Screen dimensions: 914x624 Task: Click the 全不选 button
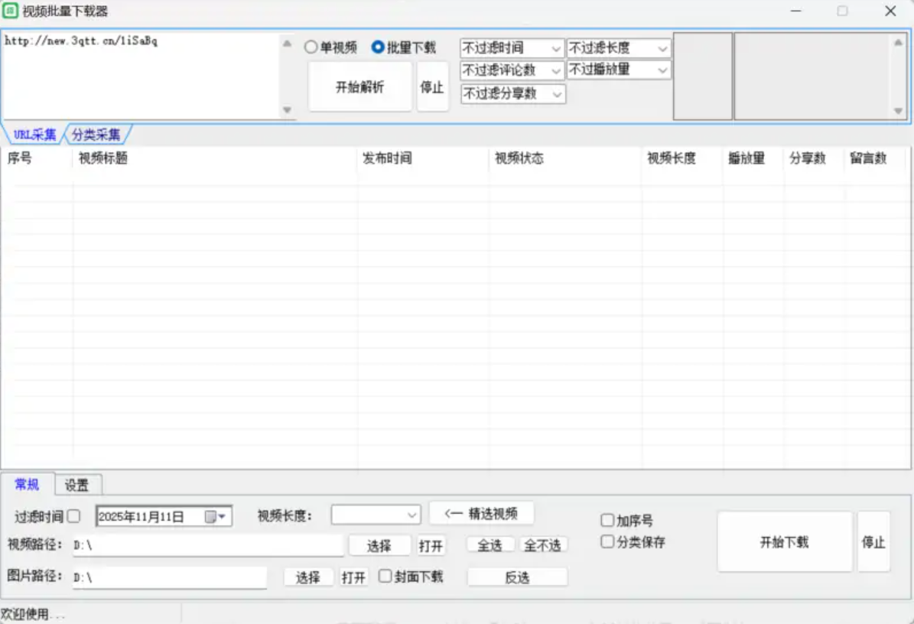click(543, 545)
